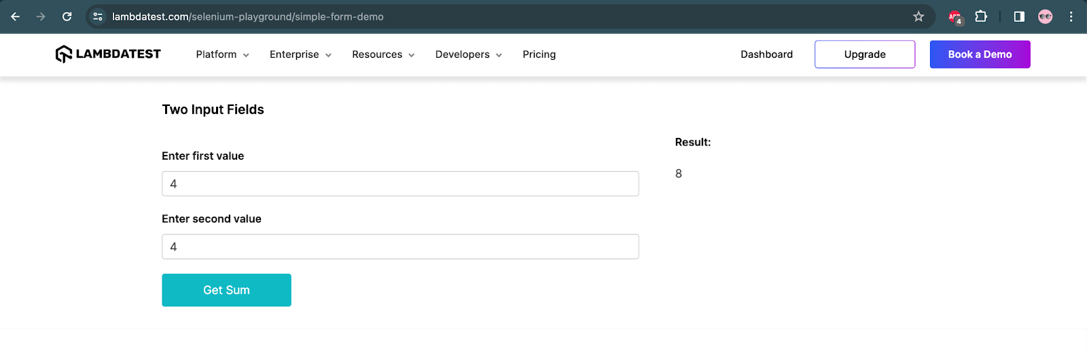The height and width of the screenshot is (356, 1087).
Task: Open Chrome three-dot menu
Action: coord(1071,16)
